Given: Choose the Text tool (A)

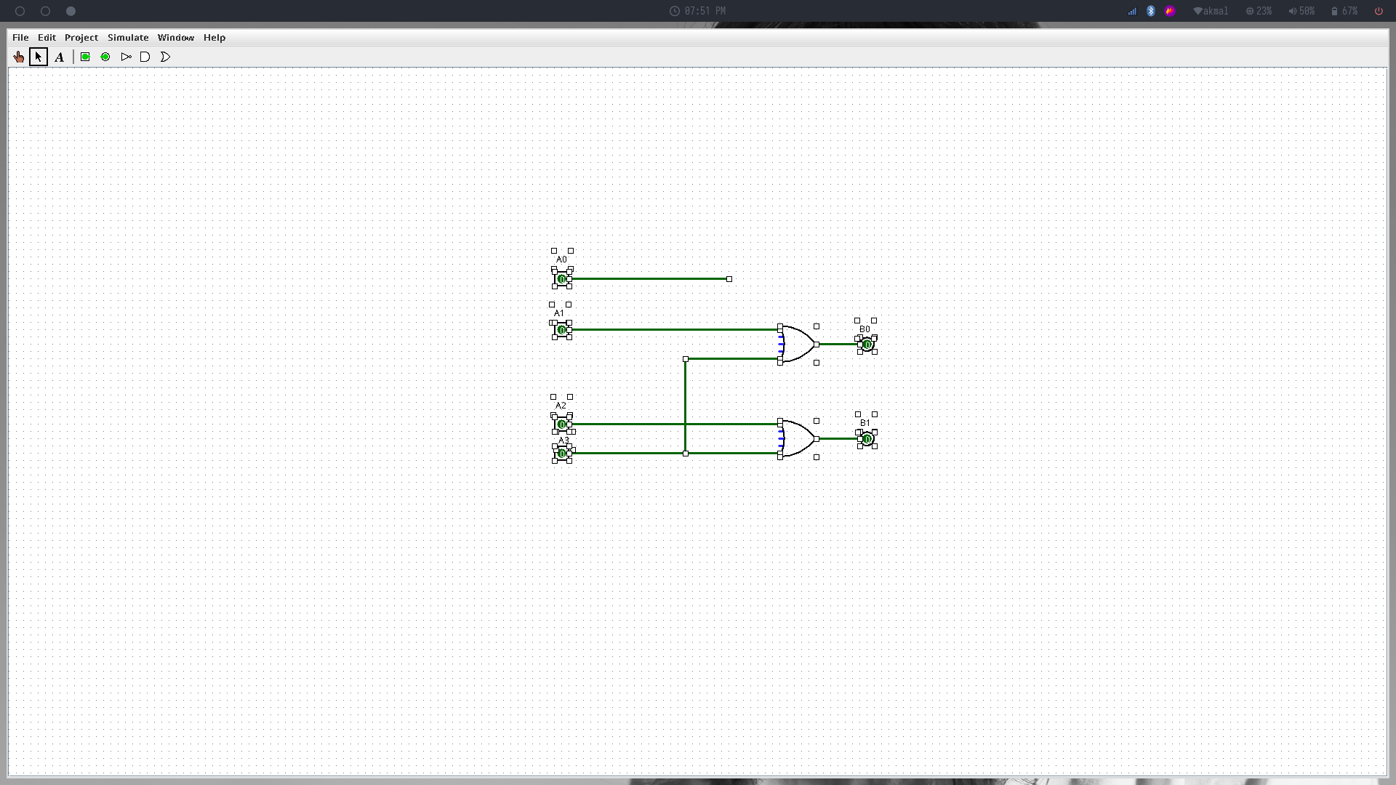Looking at the screenshot, I should coord(60,57).
